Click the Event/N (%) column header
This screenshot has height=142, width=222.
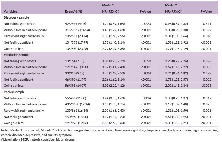coord(74,12)
